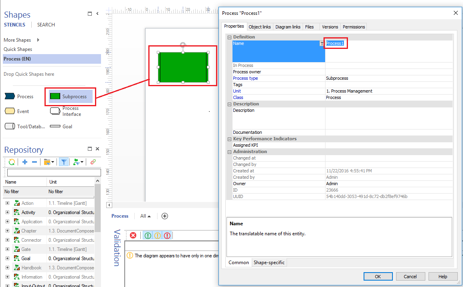This screenshot has width=463, height=287.
Task: Expand the Information tree node
Action: pos(7,277)
